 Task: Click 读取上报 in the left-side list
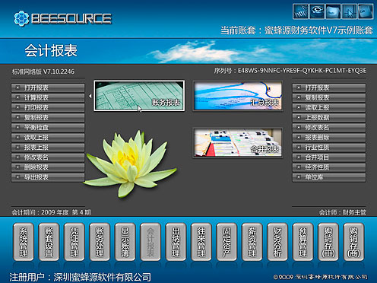click(48, 138)
